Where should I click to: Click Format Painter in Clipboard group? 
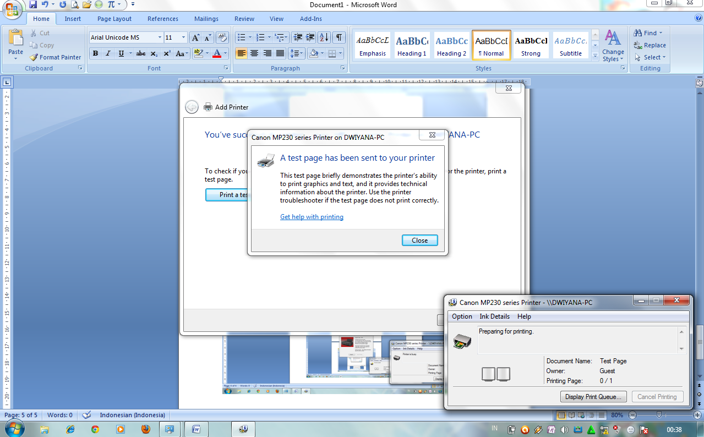55,57
